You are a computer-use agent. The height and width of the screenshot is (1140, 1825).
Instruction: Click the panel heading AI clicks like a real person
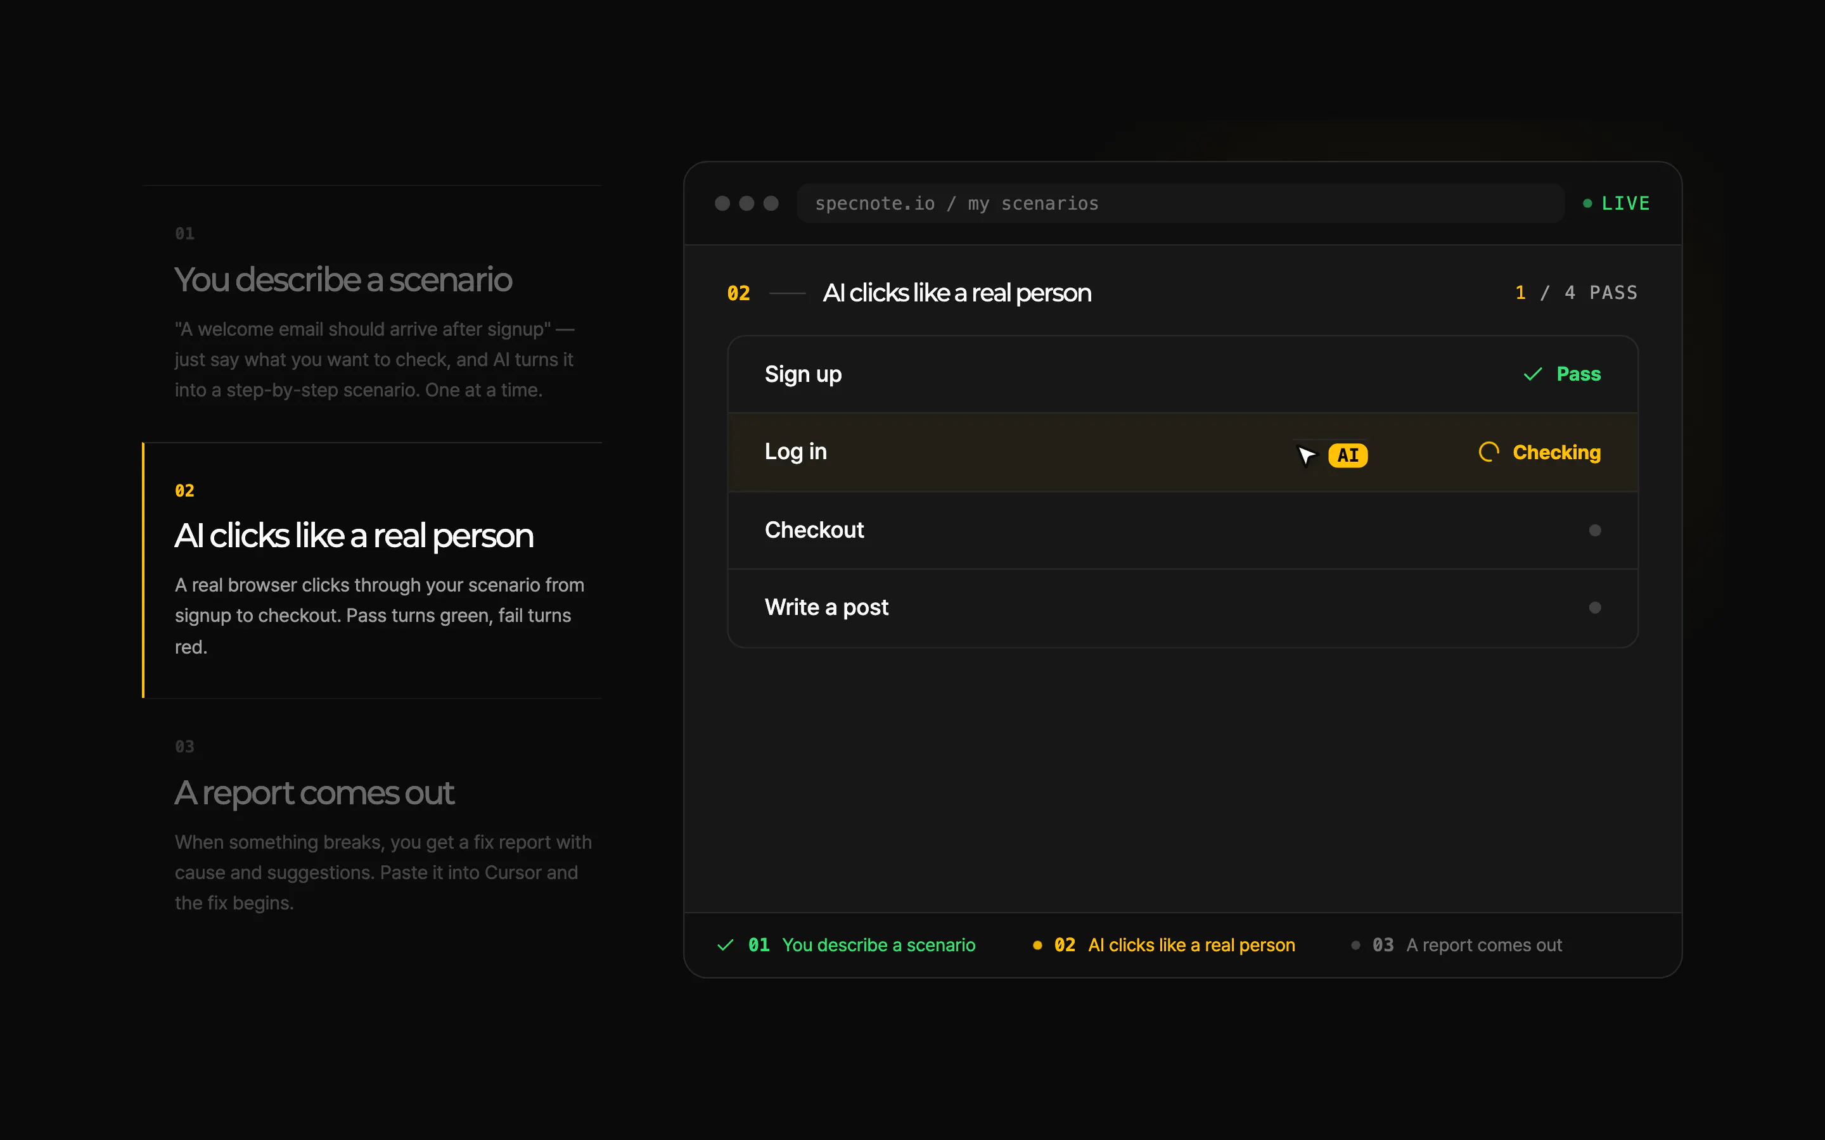[957, 293]
